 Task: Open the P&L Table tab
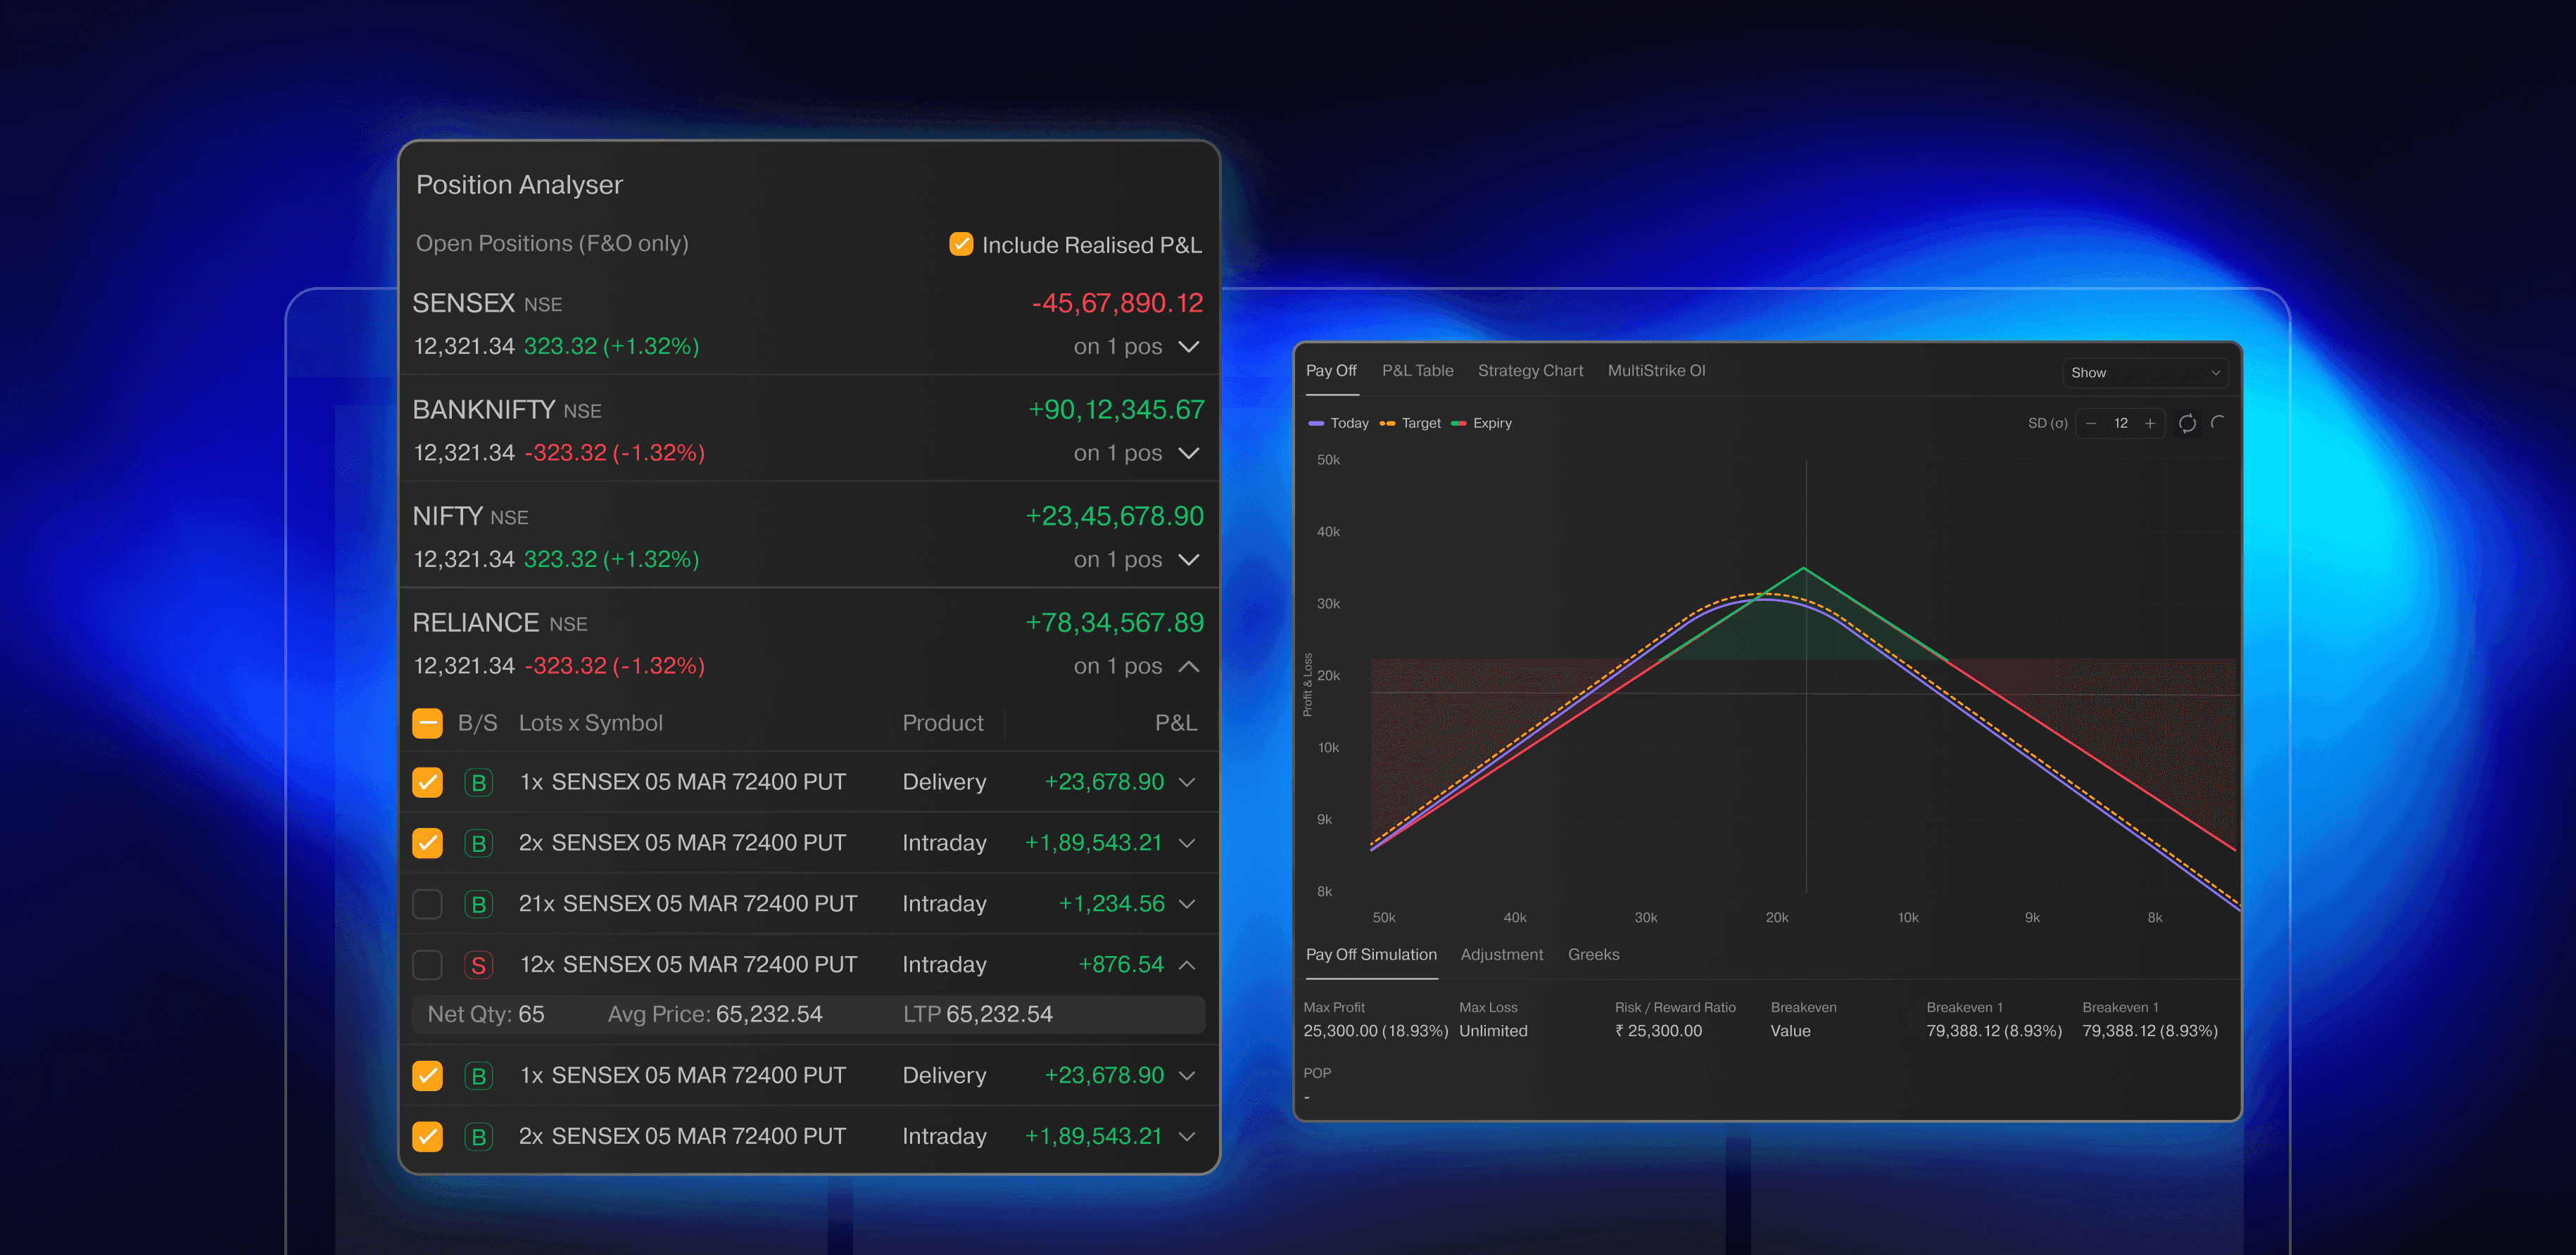1417,371
